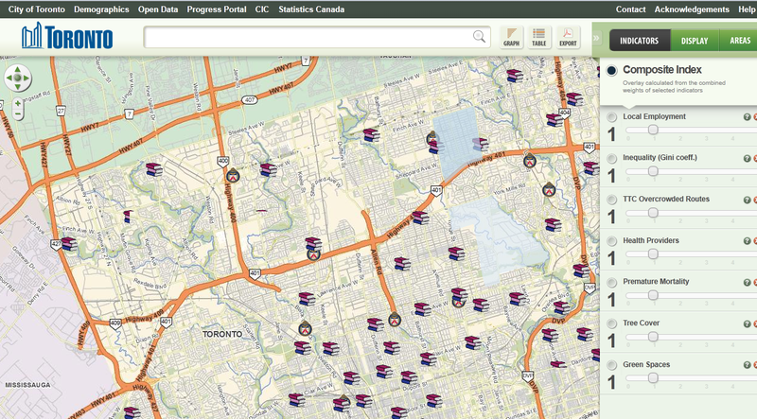Open the Table view icon
This screenshot has width=757, height=419.
coord(539,37)
